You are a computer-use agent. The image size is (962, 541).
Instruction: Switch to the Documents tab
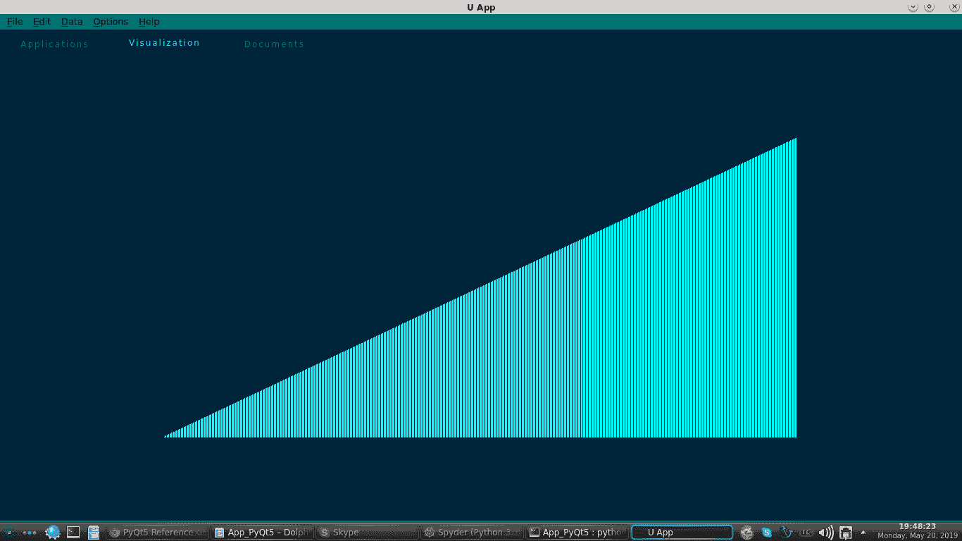click(x=274, y=44)
